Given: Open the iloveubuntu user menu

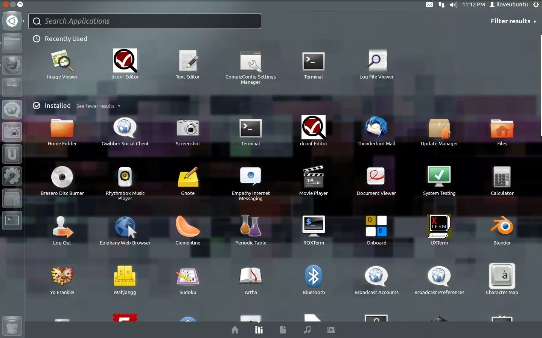Looking at the screenshot, I should point(509,5).
